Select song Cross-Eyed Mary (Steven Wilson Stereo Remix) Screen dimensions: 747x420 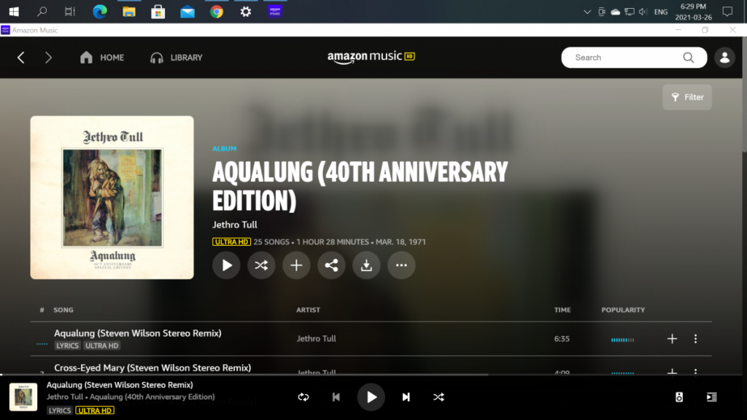point(152,367)
